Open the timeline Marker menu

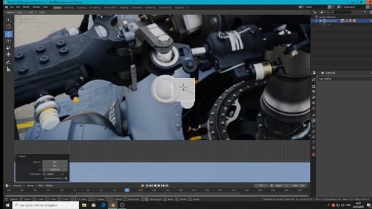[x=49, y=186]
